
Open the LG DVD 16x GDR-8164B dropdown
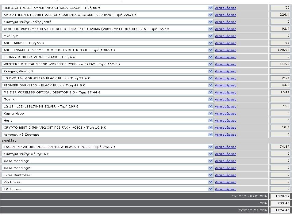click(x=107, y=78)
